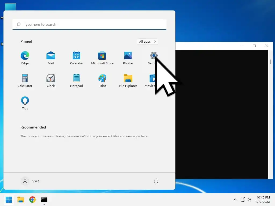Viewport: 275px width, 206px height.
Task: Open the Tips app
Action: (25, 103)
